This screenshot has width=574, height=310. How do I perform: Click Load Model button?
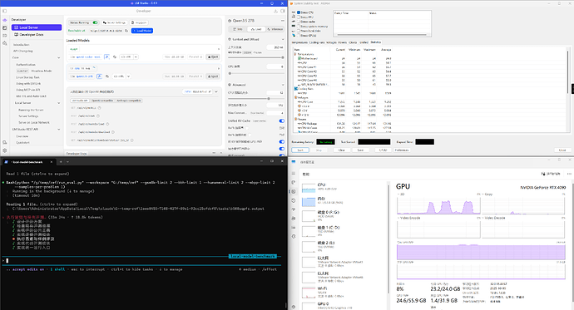[x=142, y=31]
